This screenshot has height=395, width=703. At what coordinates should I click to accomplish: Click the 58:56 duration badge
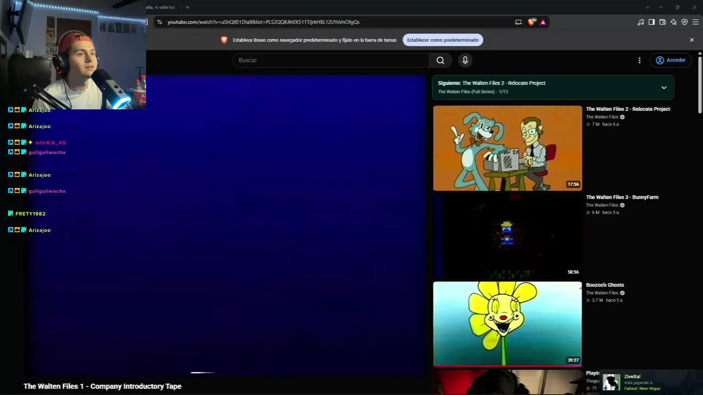573,272
